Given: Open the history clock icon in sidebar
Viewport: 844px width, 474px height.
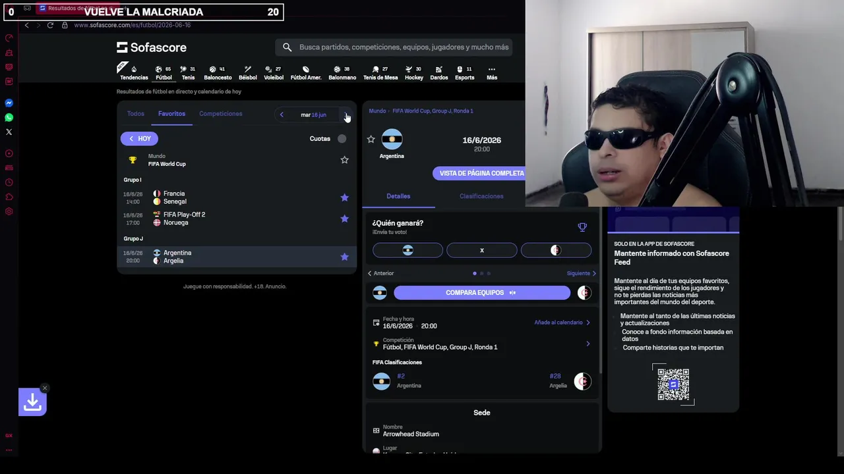Looking at the screenshot, I should (x=9, y=182).
